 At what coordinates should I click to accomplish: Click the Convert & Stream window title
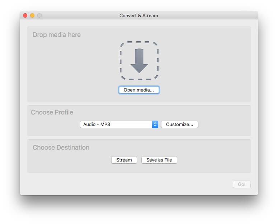[138, 16]
